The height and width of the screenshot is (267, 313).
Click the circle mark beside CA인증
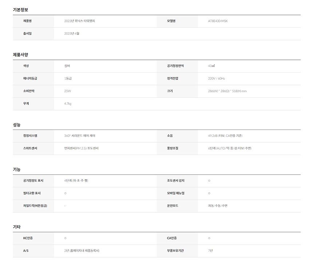point(209,238)
